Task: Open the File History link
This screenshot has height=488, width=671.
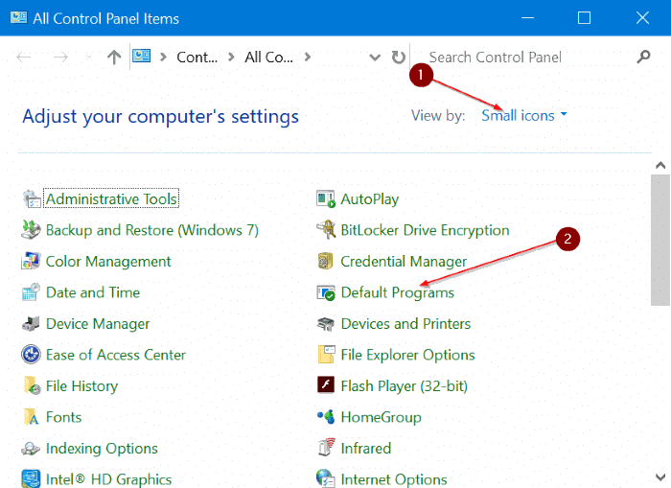Action: coord(81,386)
